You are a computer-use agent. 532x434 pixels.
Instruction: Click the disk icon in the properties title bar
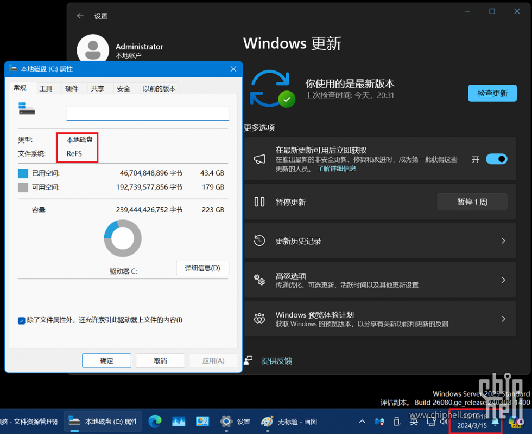pos(13,69)
